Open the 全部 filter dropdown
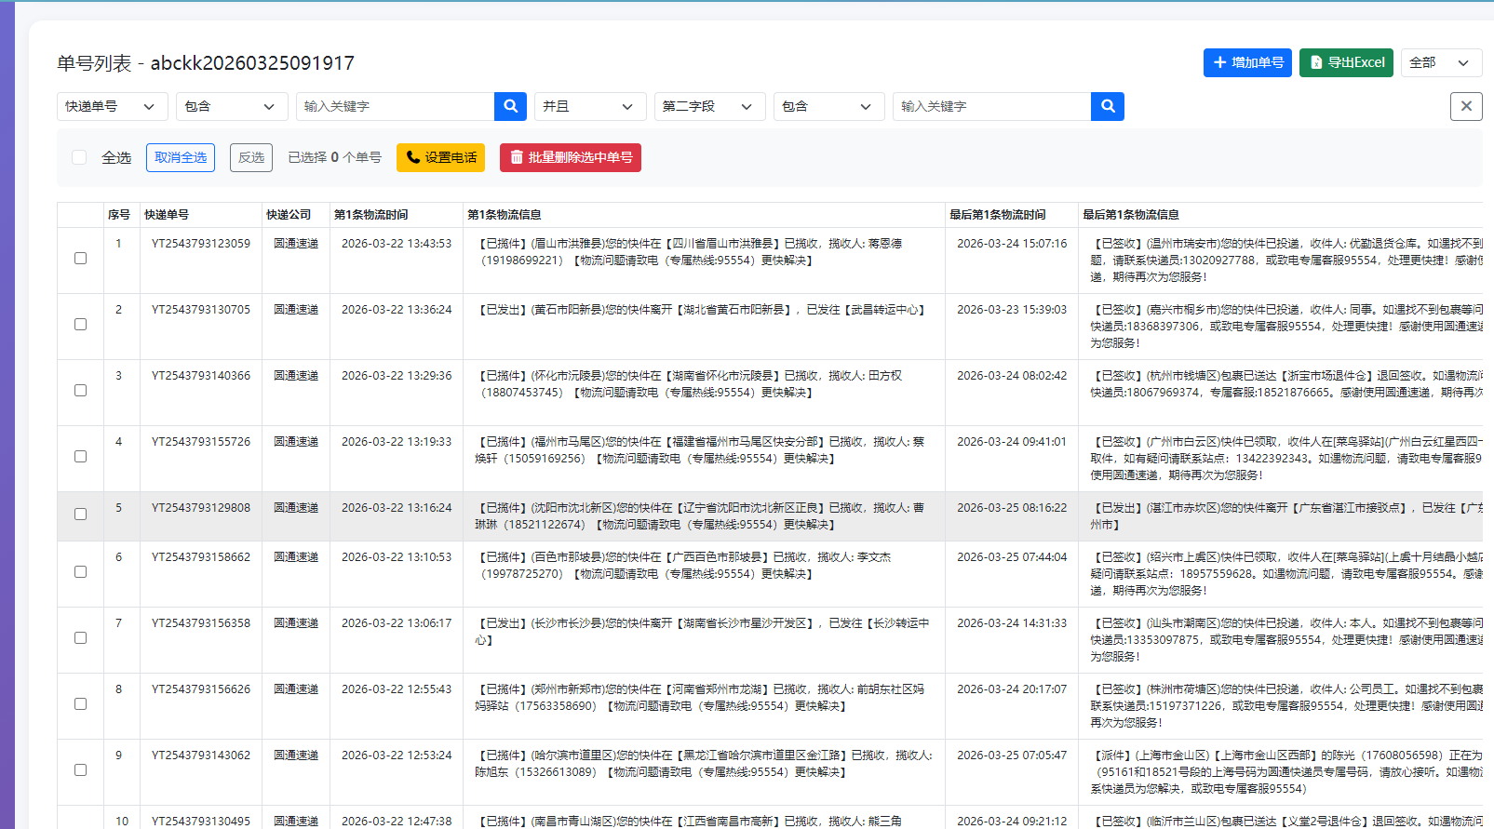Screen dimensions: 1494x829 point(1440,62)
